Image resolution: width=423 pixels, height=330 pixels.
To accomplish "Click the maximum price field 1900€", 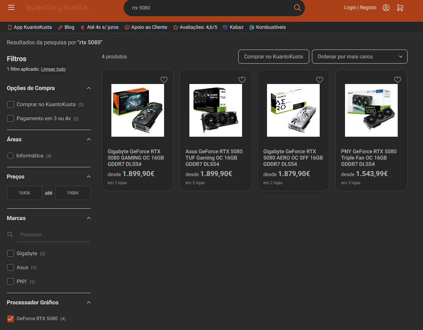I will pyautogui.click(x=73, y=193).
